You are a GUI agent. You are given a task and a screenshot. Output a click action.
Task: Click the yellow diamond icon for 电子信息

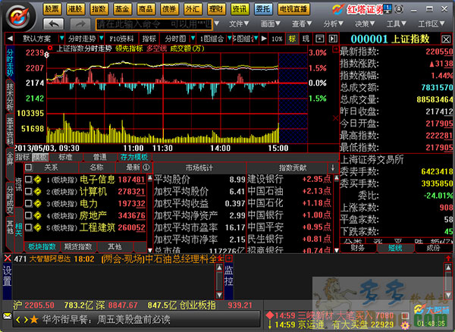pos(37,180)
